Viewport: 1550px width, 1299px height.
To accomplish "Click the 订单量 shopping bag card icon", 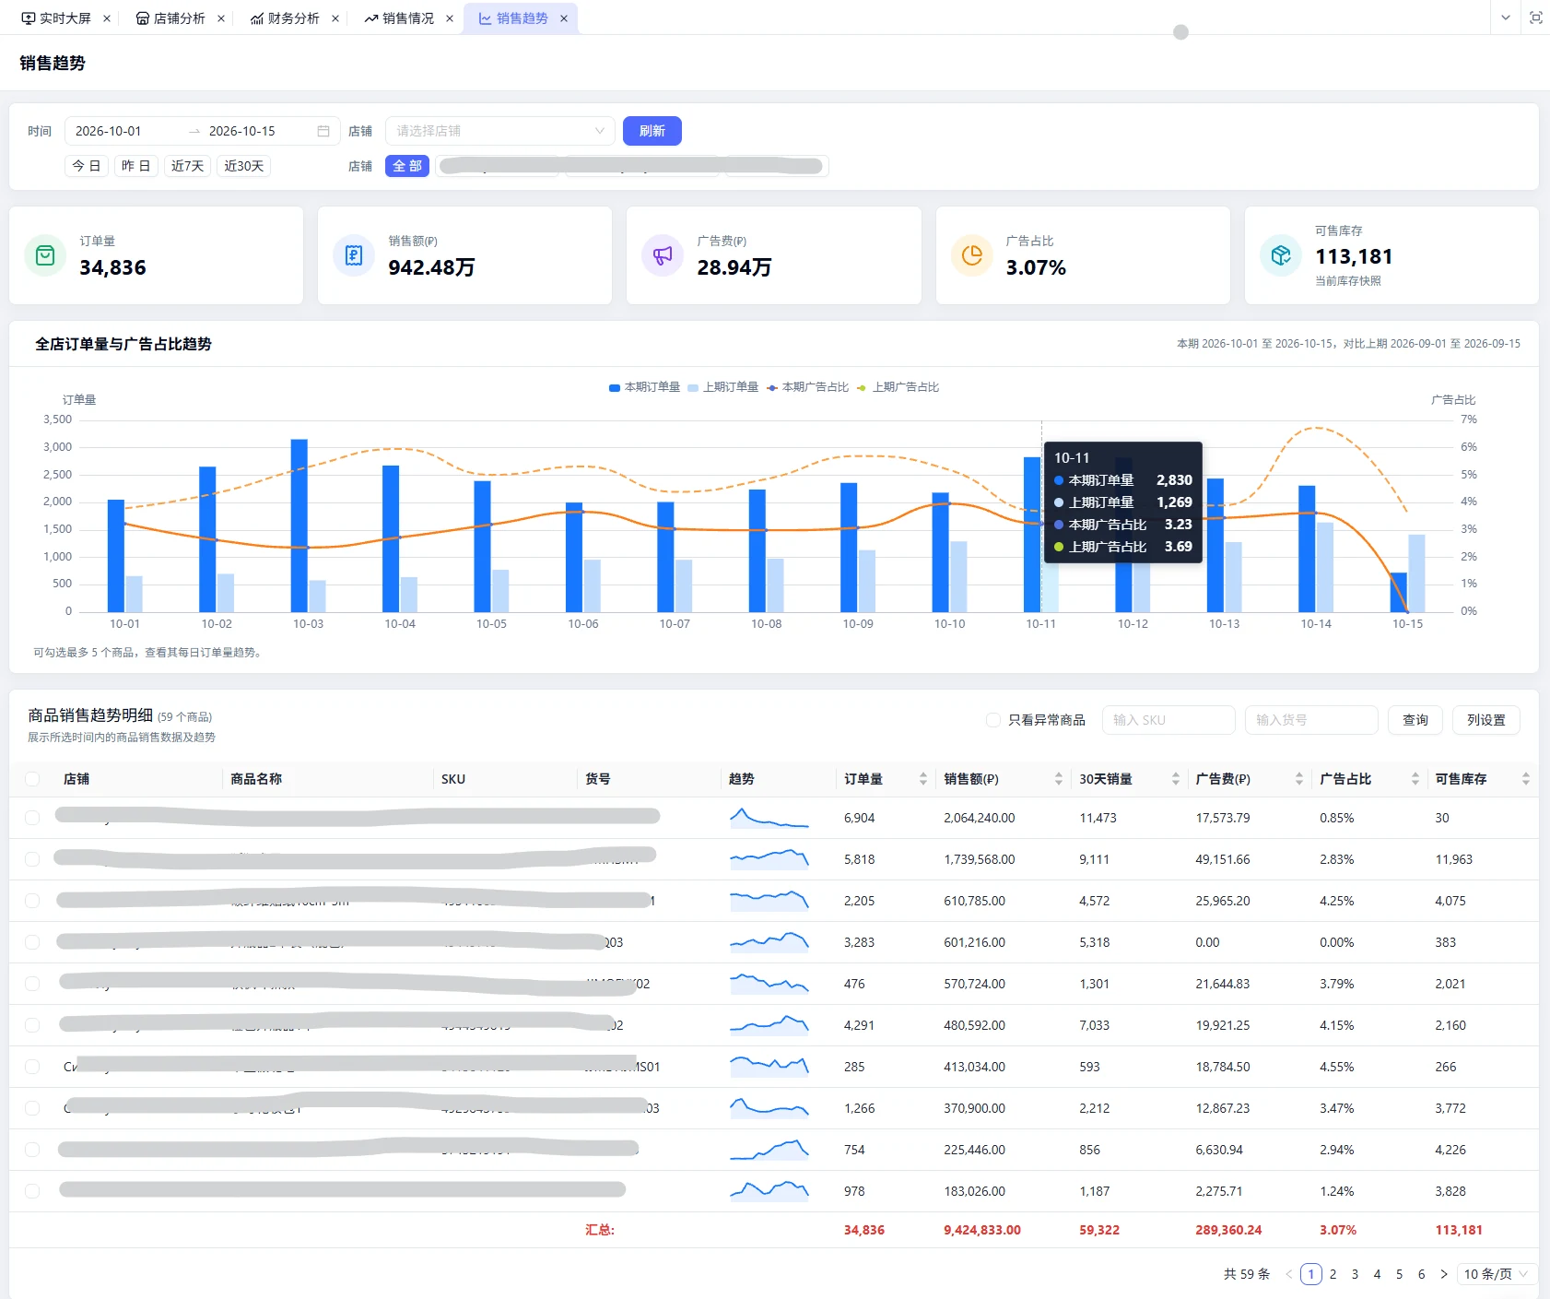I will pyautogui.click(x=45, y=255).
